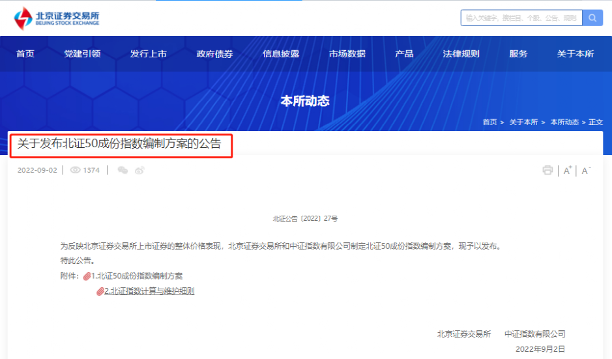Viewport: 612px width, 359px height.
Task: Click the Beijing Stock Exchange logo
Action: click(57, 18)
